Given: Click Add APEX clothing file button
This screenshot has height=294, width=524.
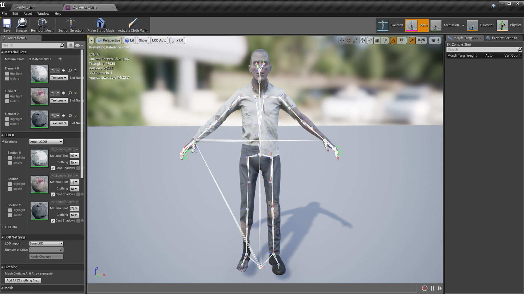Looking at the screenshot, I should tap(23, 280).
